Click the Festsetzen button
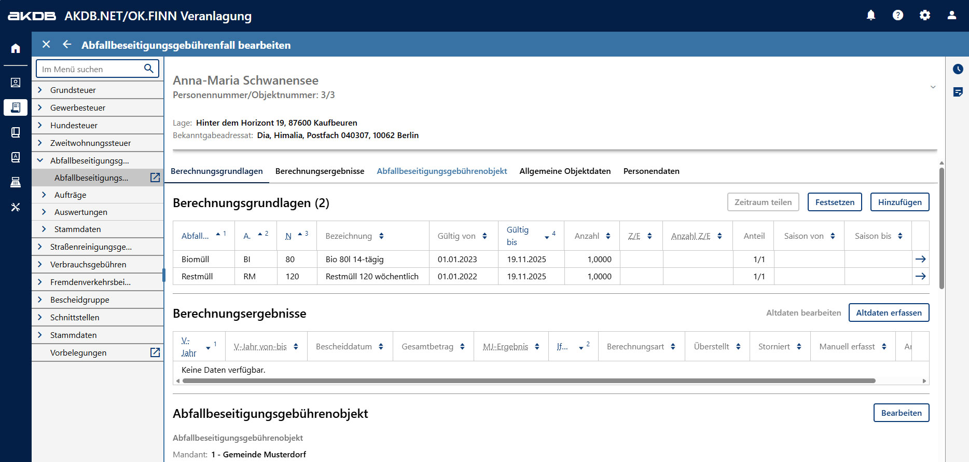This screenshot has width=969, height=462. click(834, 202)
